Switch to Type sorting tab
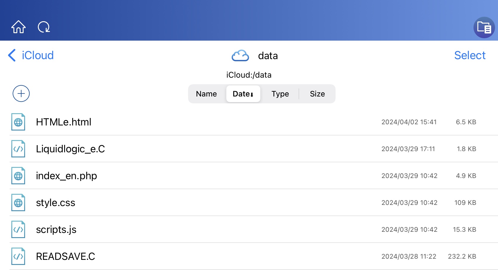Viewport: 498px width, 270px height. (280, 94)
